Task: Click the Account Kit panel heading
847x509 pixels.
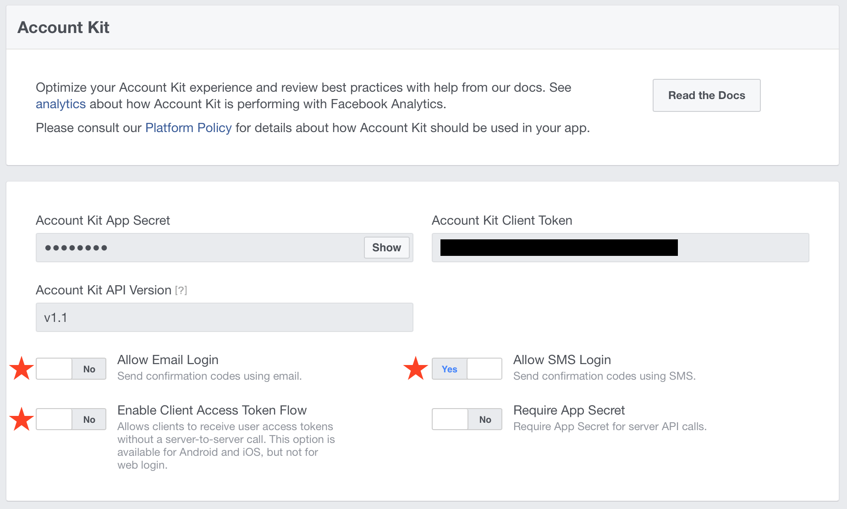Action: point(63,28)
